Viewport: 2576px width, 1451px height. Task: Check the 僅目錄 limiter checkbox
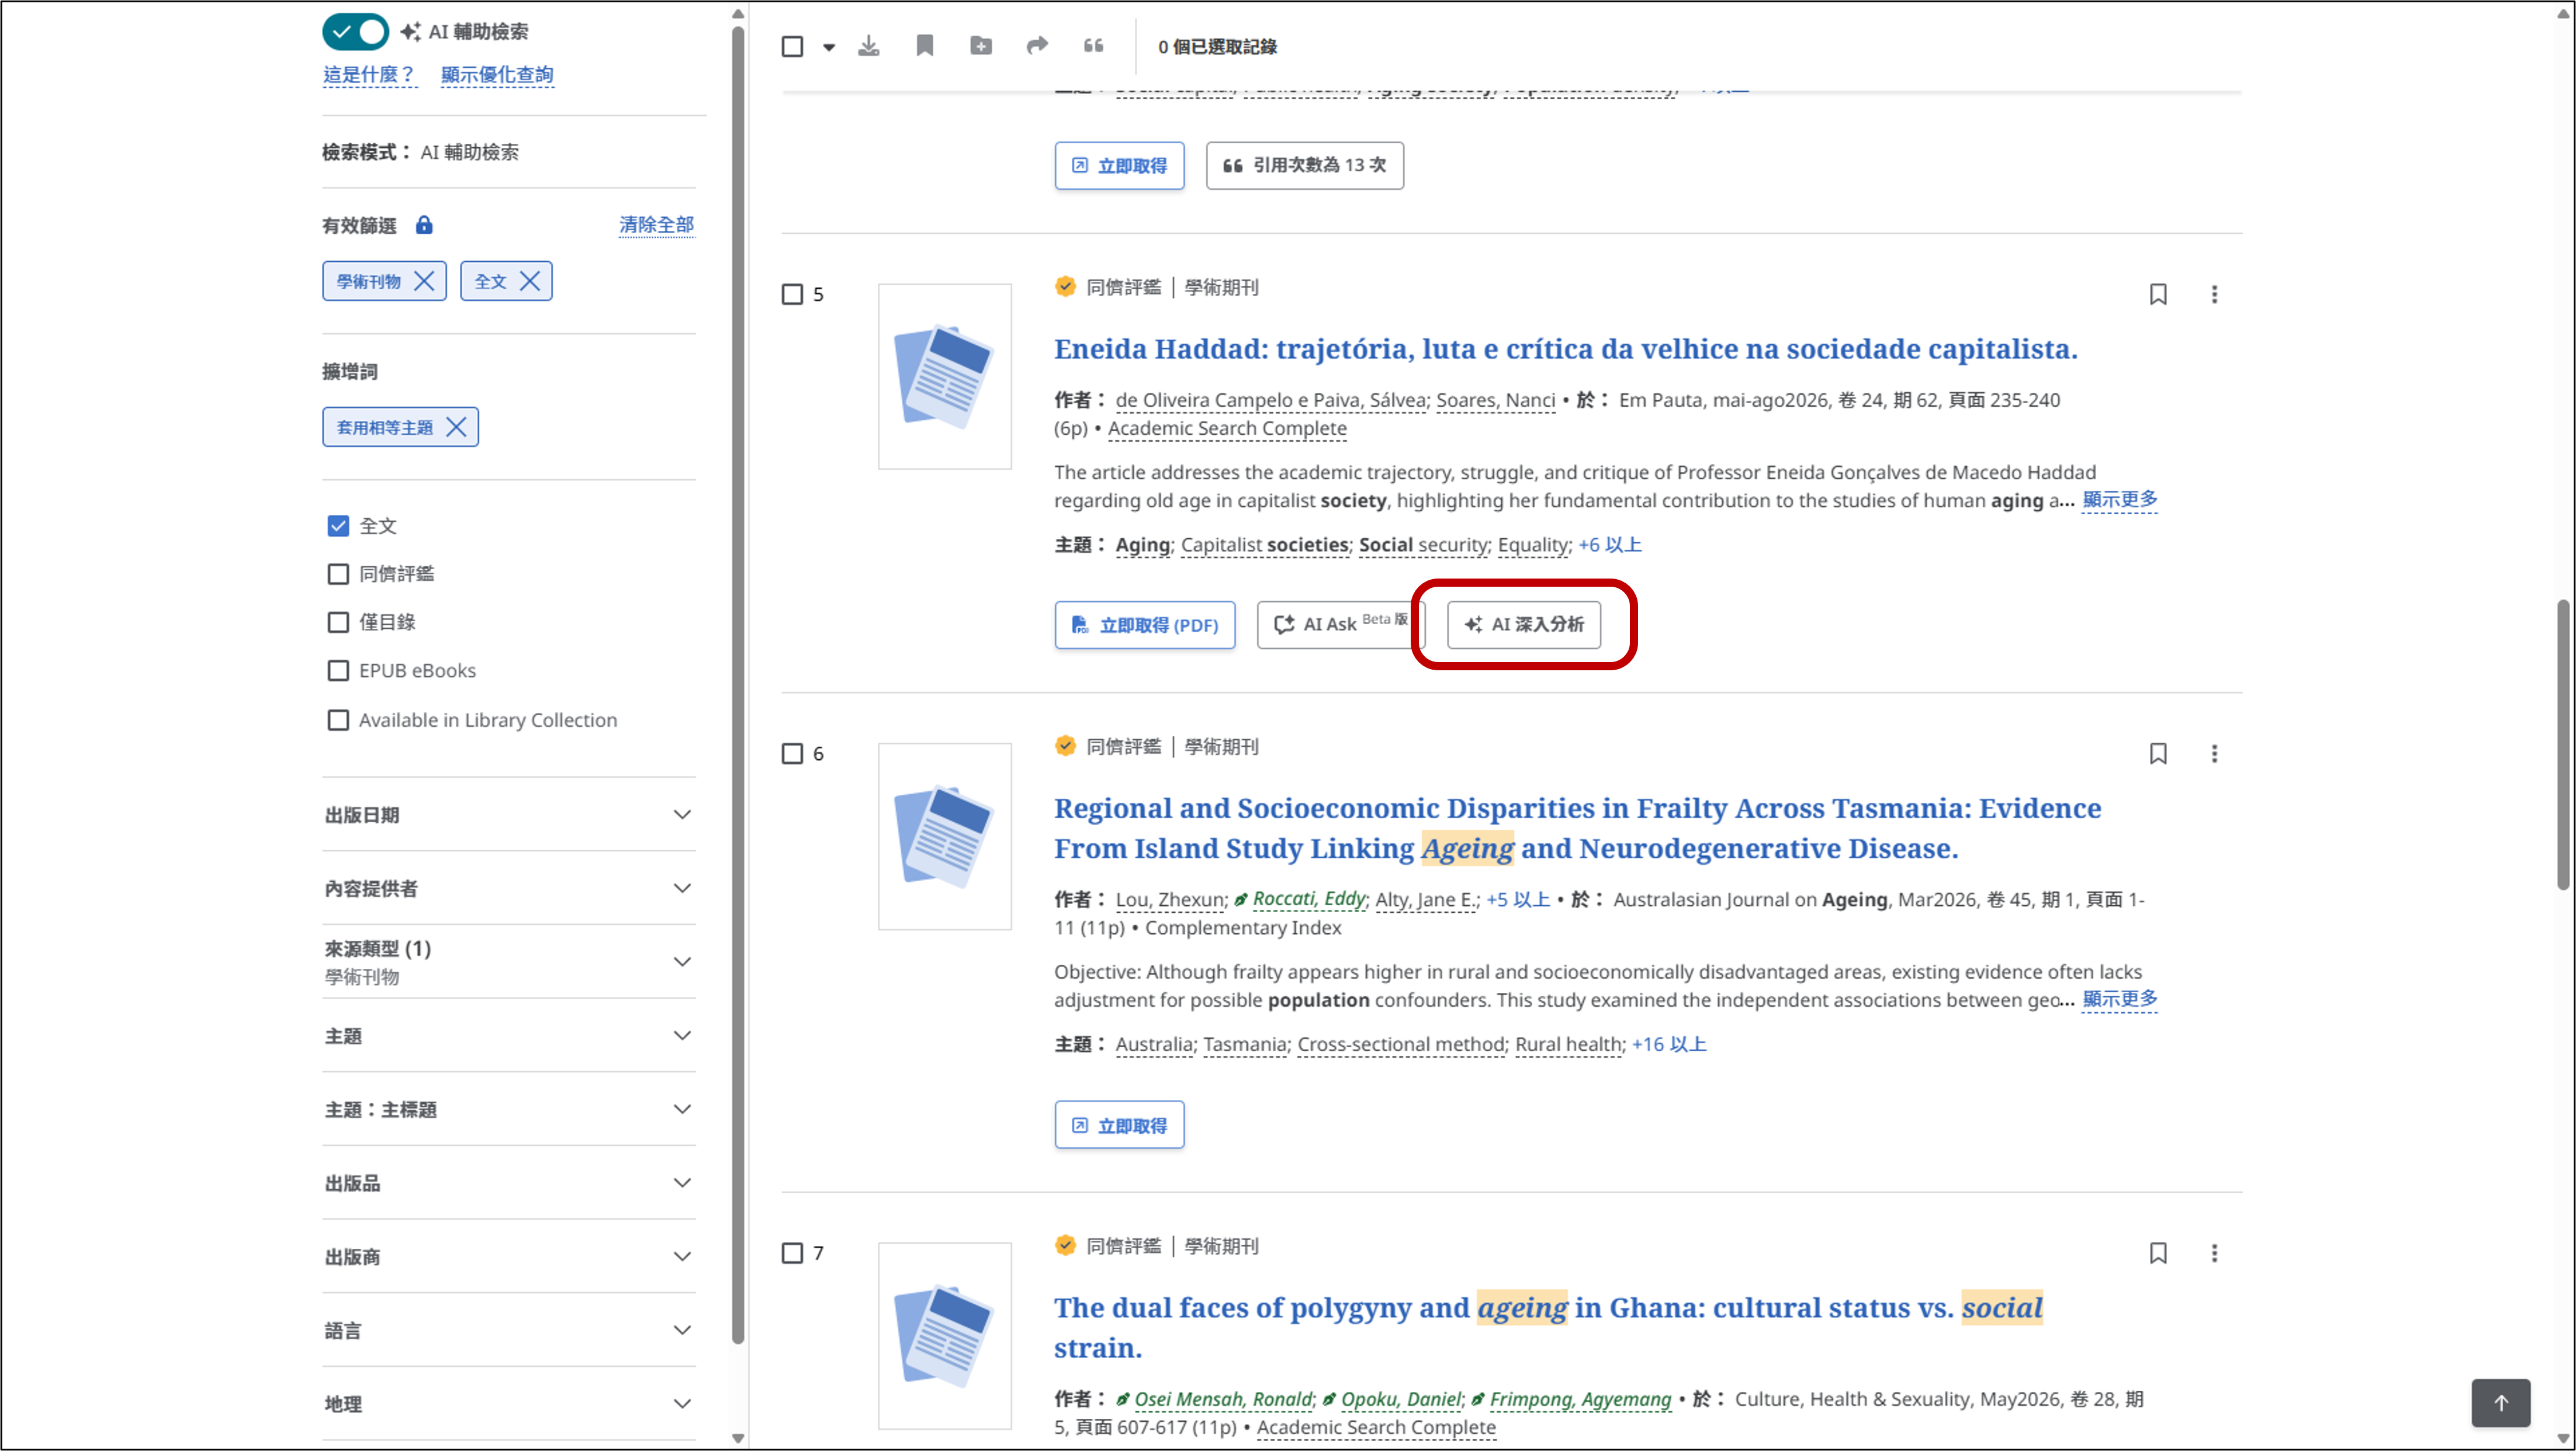[x=338, y=622]
